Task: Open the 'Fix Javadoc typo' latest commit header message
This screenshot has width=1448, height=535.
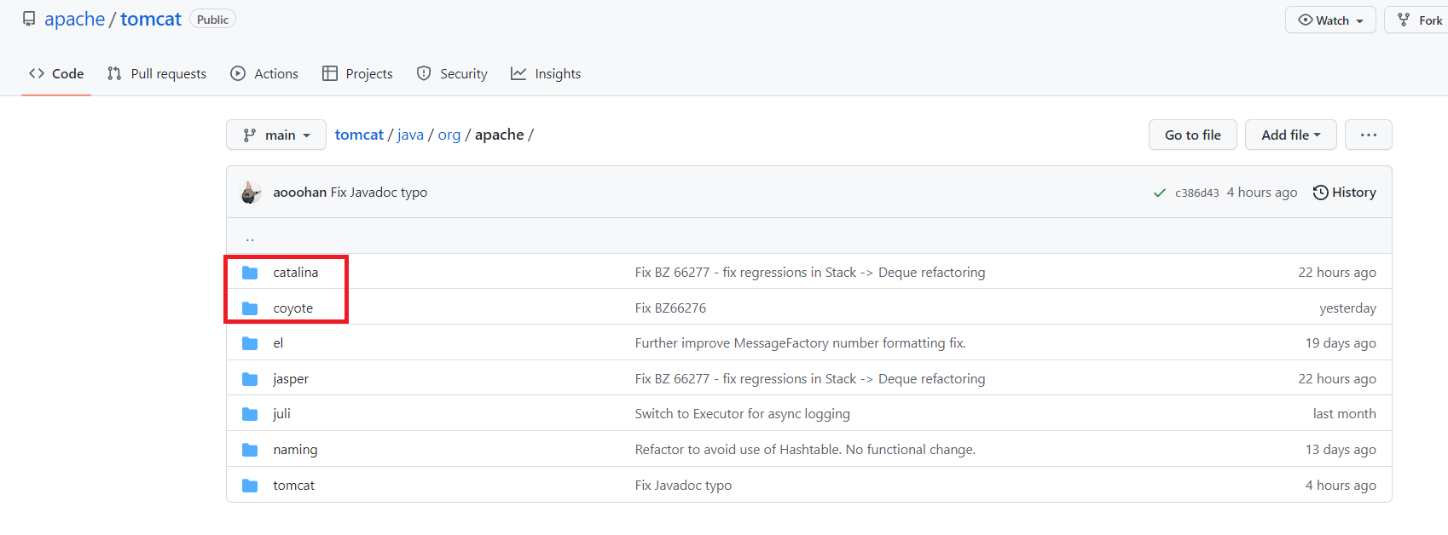Action: [x=379, y=193]
